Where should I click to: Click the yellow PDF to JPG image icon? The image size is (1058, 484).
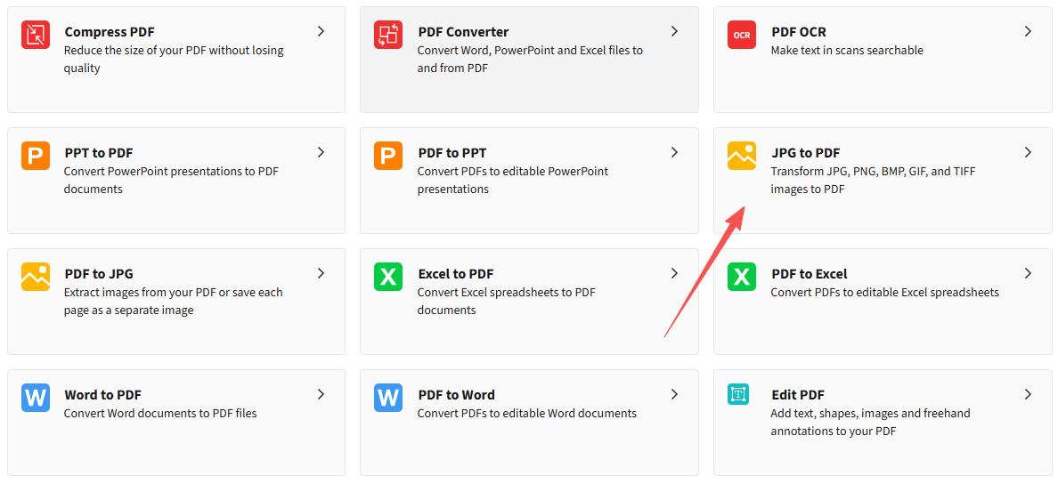click(35, 277)
